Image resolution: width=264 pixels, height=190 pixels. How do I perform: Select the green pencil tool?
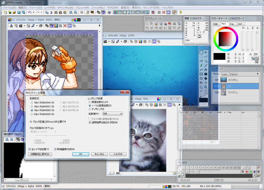[201, 65]
